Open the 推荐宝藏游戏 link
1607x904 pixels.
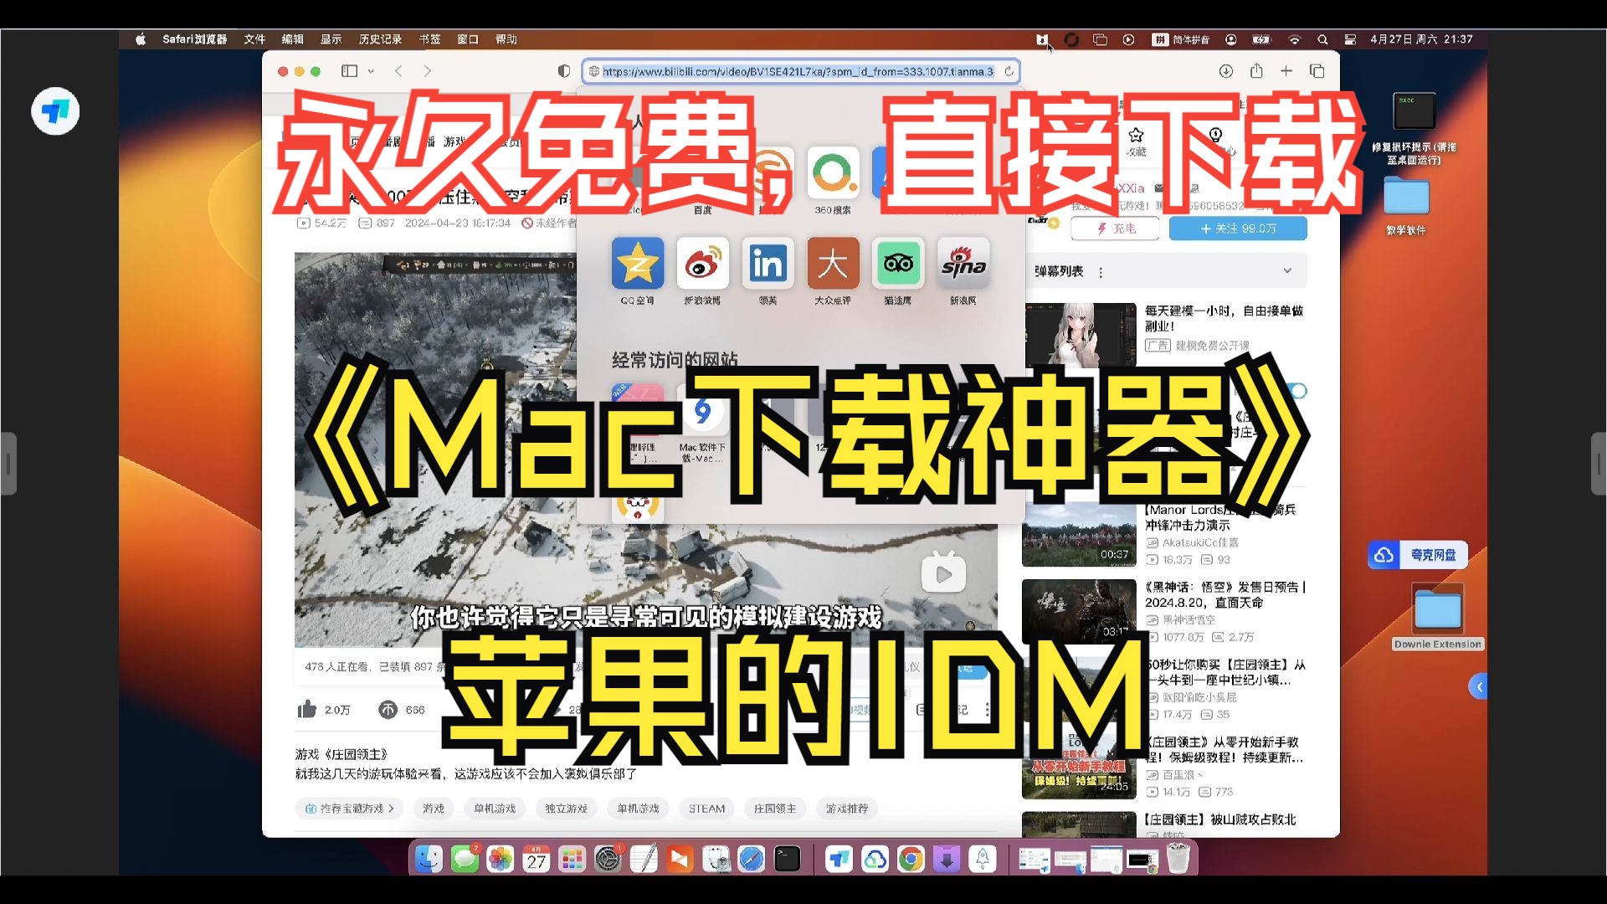coord(349,809)
